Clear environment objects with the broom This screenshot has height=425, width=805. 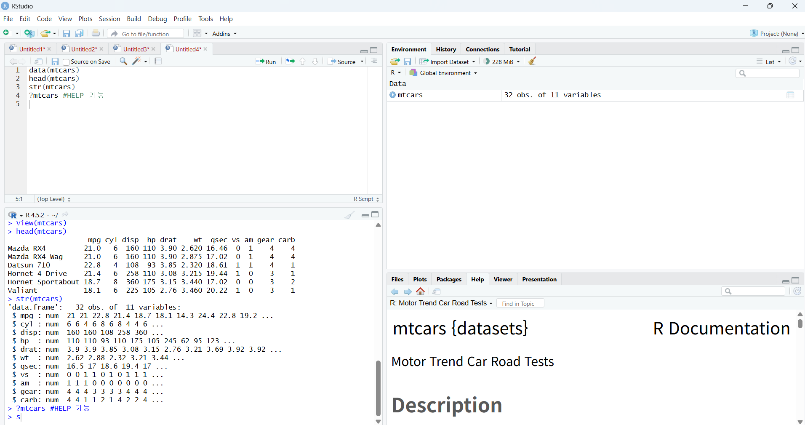coord(532,61)
